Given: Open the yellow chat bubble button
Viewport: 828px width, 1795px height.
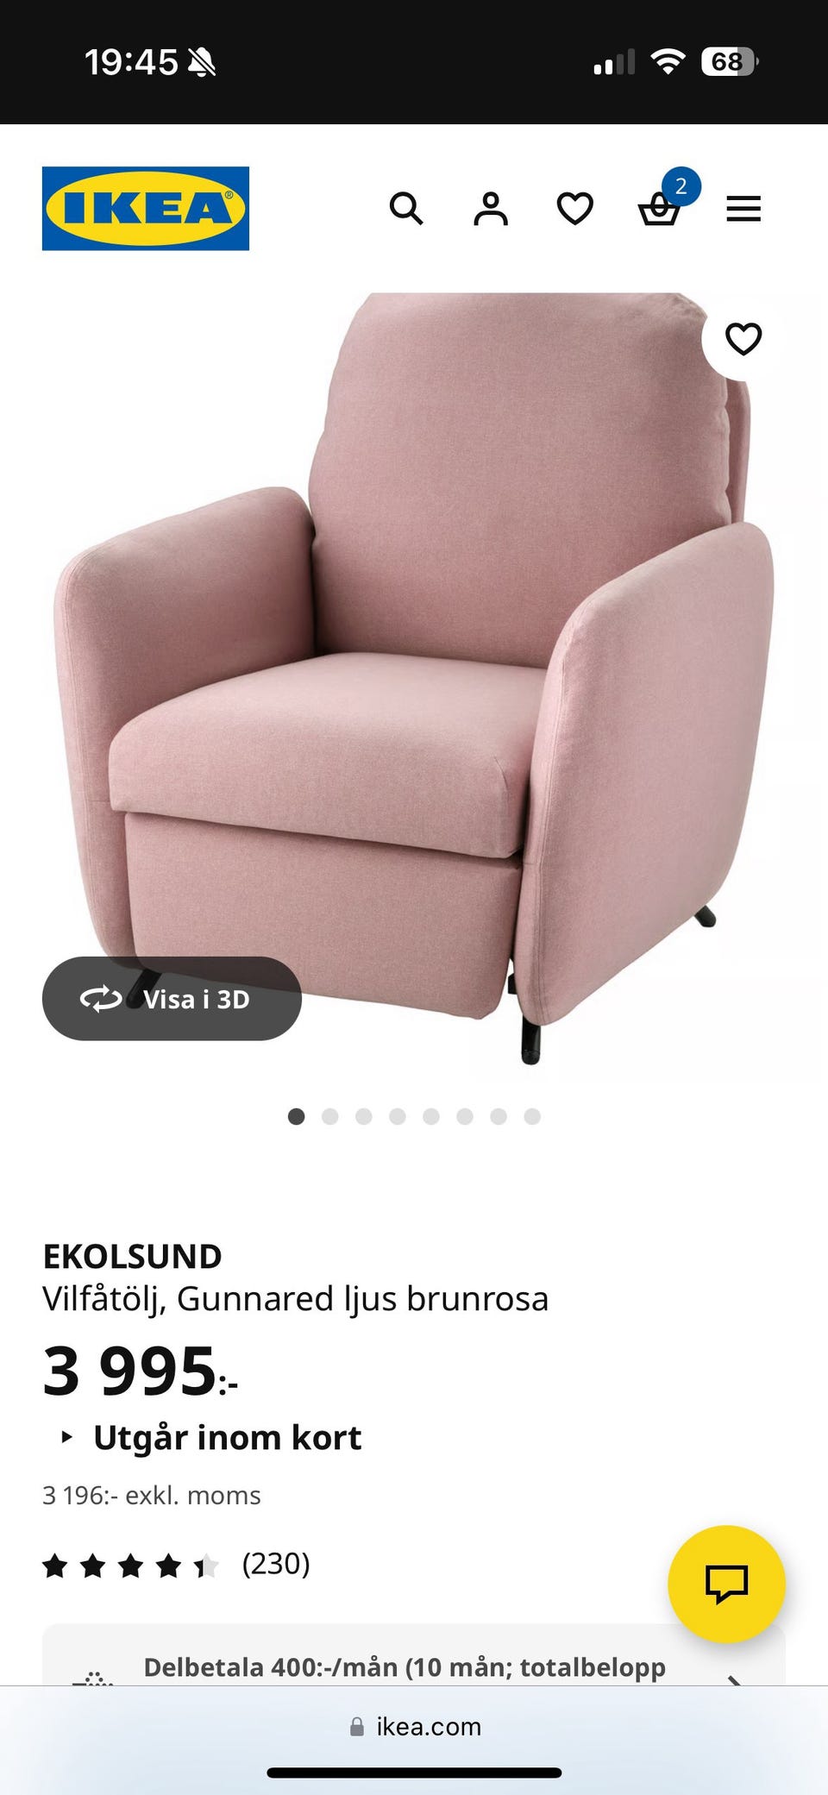Looking at the screenshot, I should [726, 1584].
